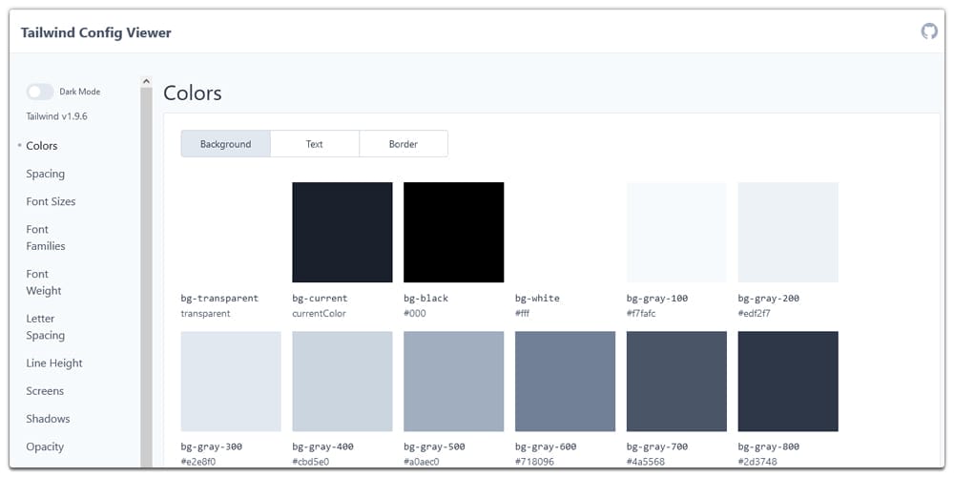Open the Screens section
954x477 pixels.
click(45, 391)
